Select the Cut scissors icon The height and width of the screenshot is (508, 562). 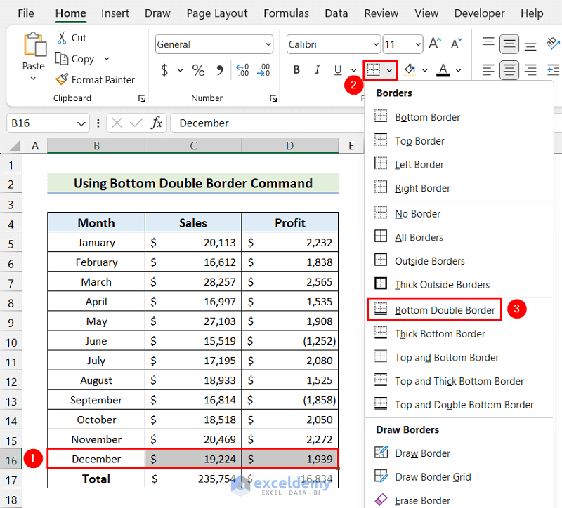(x=62, y=37)
